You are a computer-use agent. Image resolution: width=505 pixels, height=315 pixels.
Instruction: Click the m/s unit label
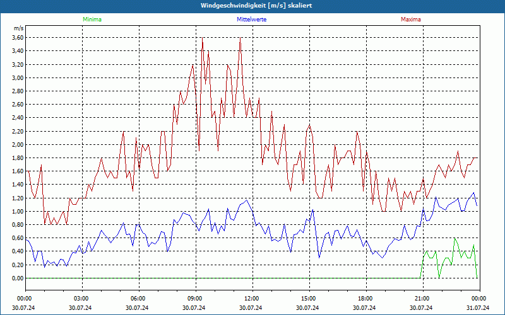(x=19, y=28)
